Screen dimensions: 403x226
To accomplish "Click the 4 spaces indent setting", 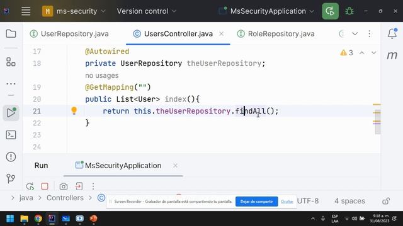I will coord(349,201).
